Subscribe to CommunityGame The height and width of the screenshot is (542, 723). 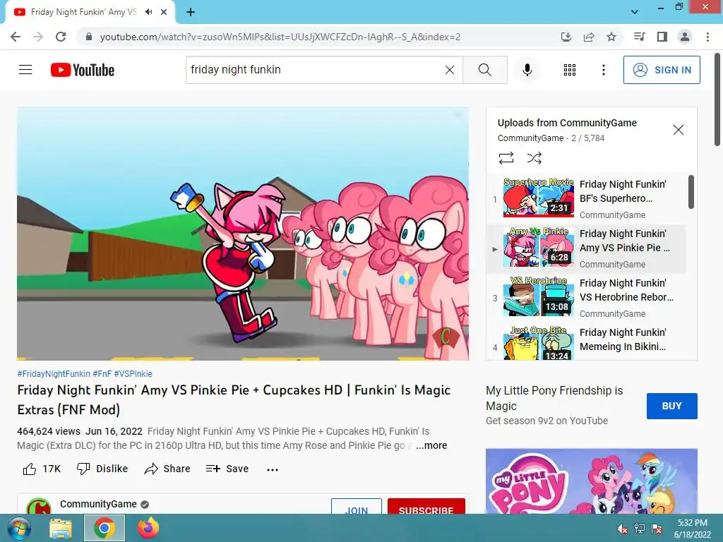[x=426, y=506]
